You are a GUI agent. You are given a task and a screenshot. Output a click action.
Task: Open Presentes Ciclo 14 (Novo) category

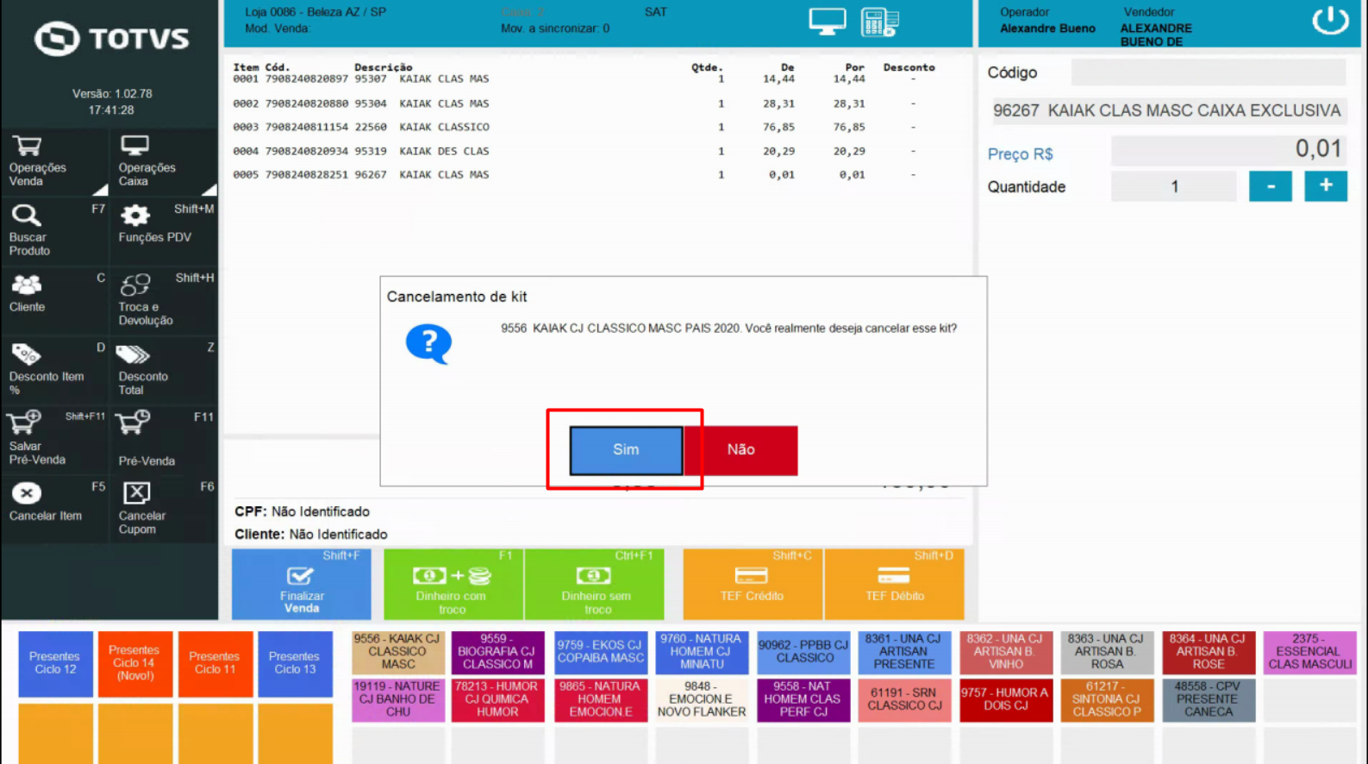click(135, 664)
